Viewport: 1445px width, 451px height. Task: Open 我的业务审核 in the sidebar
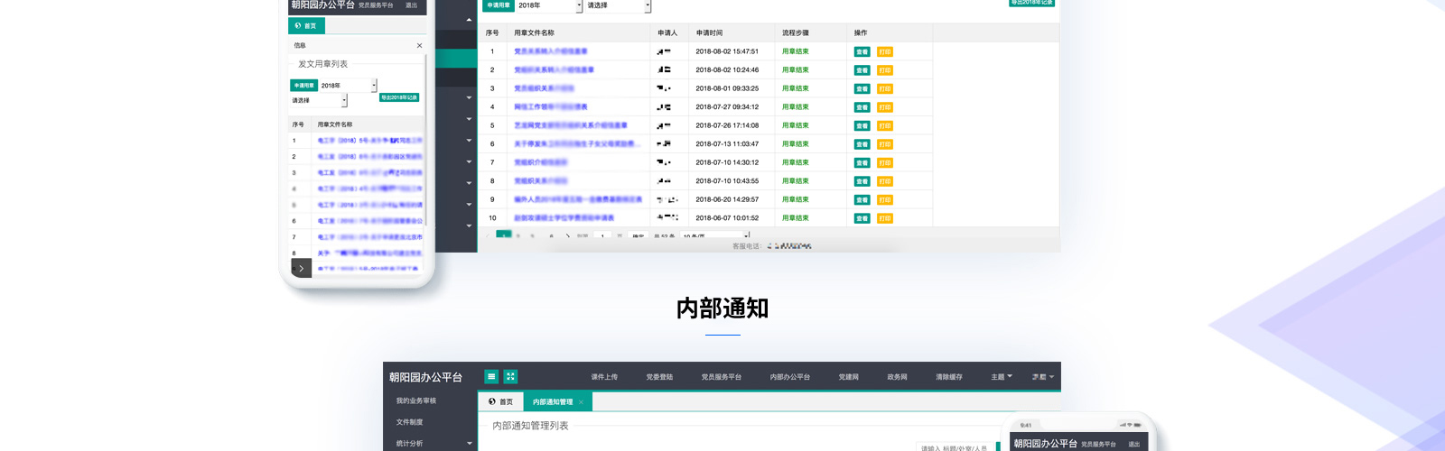tap(415, 400)
